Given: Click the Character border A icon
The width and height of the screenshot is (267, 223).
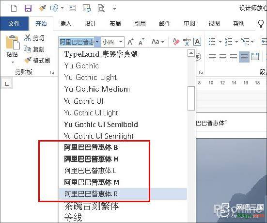Looking at the screenshot, I should pyautogui.click(x=197, y=42).
